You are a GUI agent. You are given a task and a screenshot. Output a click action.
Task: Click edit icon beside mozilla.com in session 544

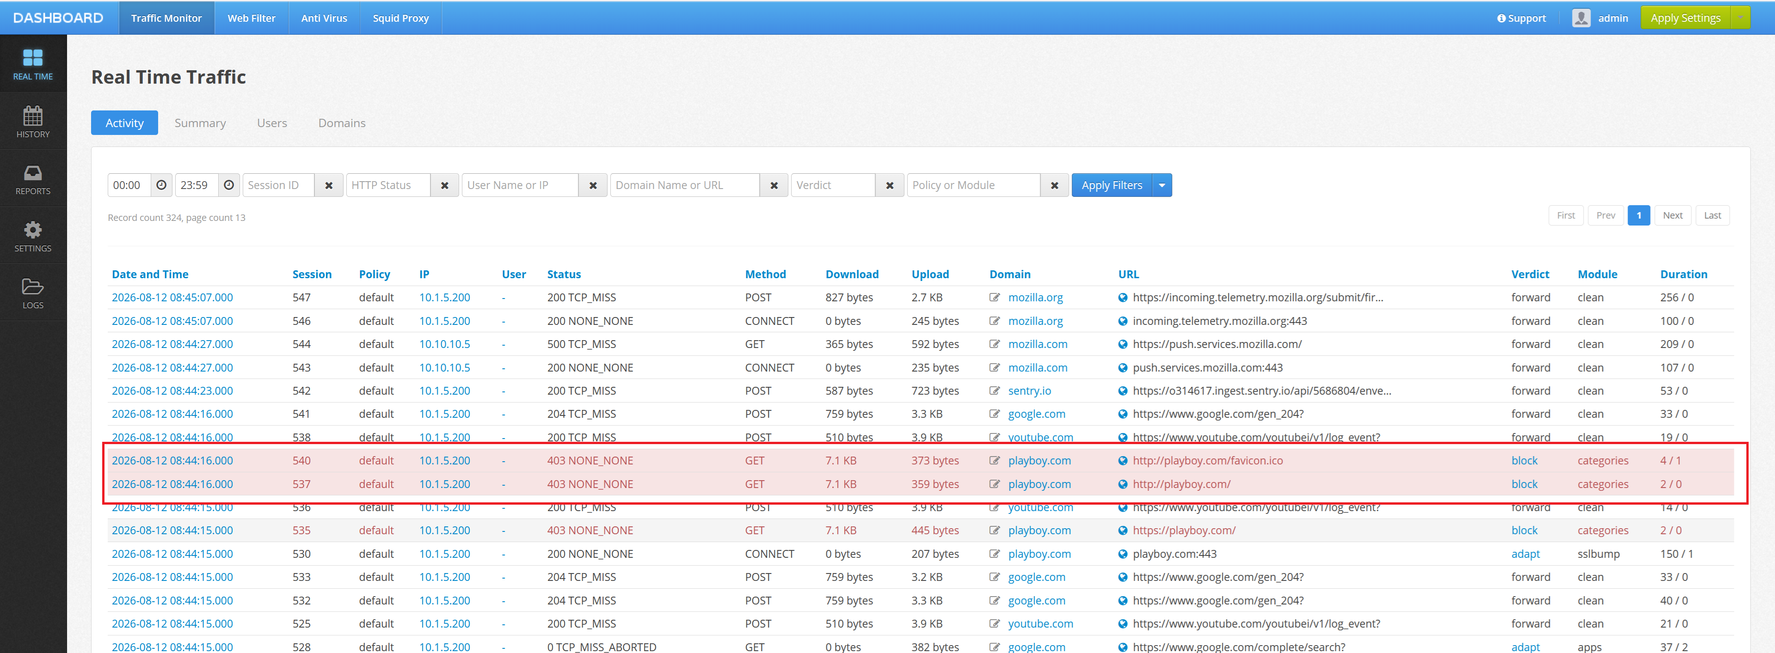994,344
